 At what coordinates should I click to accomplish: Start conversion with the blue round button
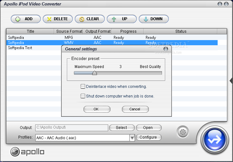click(215, 140)
